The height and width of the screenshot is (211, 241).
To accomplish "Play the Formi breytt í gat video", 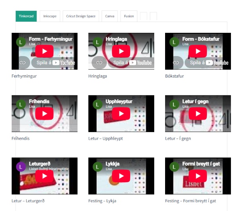I will (198, 176).
